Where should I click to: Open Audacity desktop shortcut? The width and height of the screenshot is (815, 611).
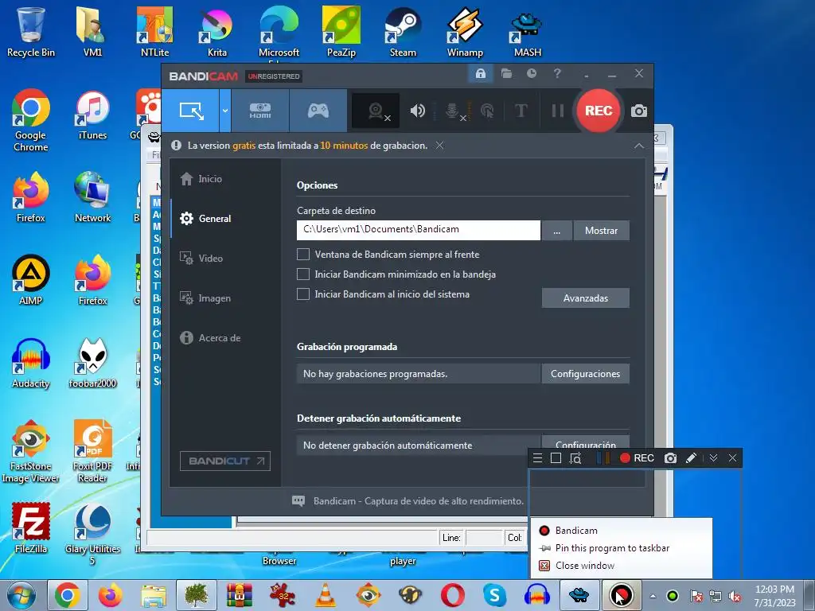(x=31, y=364)
